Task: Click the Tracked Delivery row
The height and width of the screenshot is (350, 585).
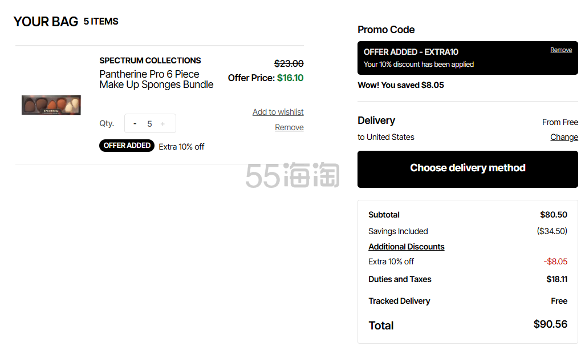Action: [399, 301]
